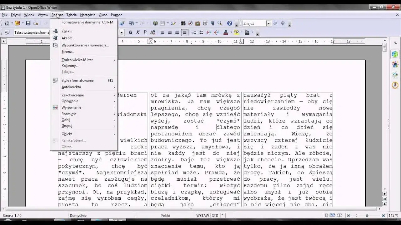Open the Edytuj menu
The width and height of the screenshot is (401, 225).
point(16,15)
